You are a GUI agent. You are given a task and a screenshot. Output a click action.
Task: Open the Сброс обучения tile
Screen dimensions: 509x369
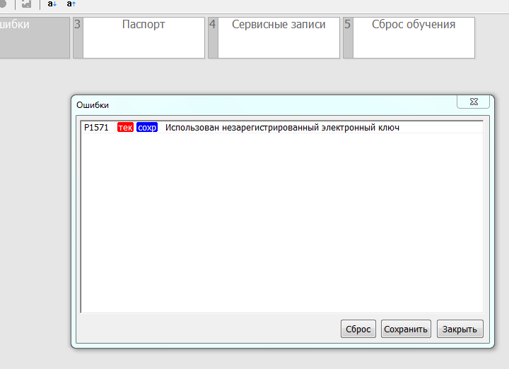(x=409, y=38)
